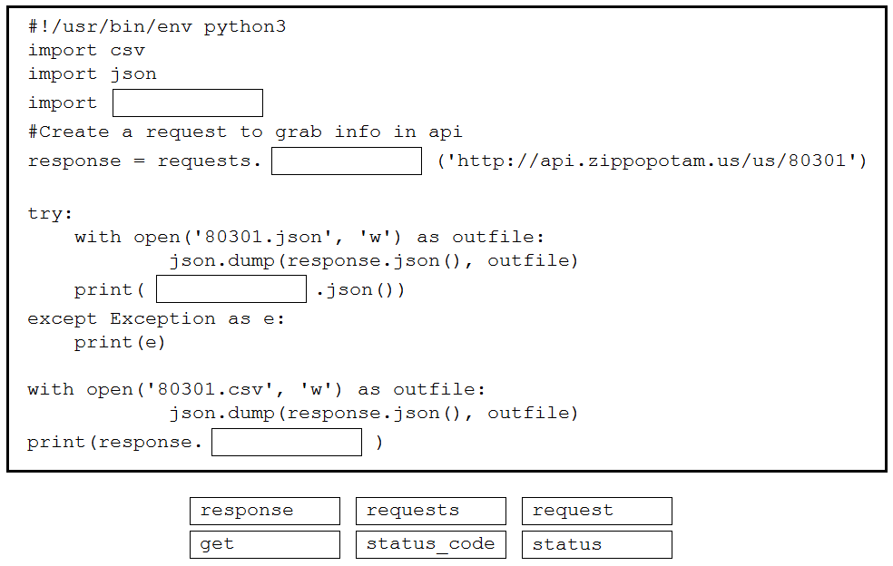
Task: Click the line opening '80301.json' file
Action: [x=309, y=237]
